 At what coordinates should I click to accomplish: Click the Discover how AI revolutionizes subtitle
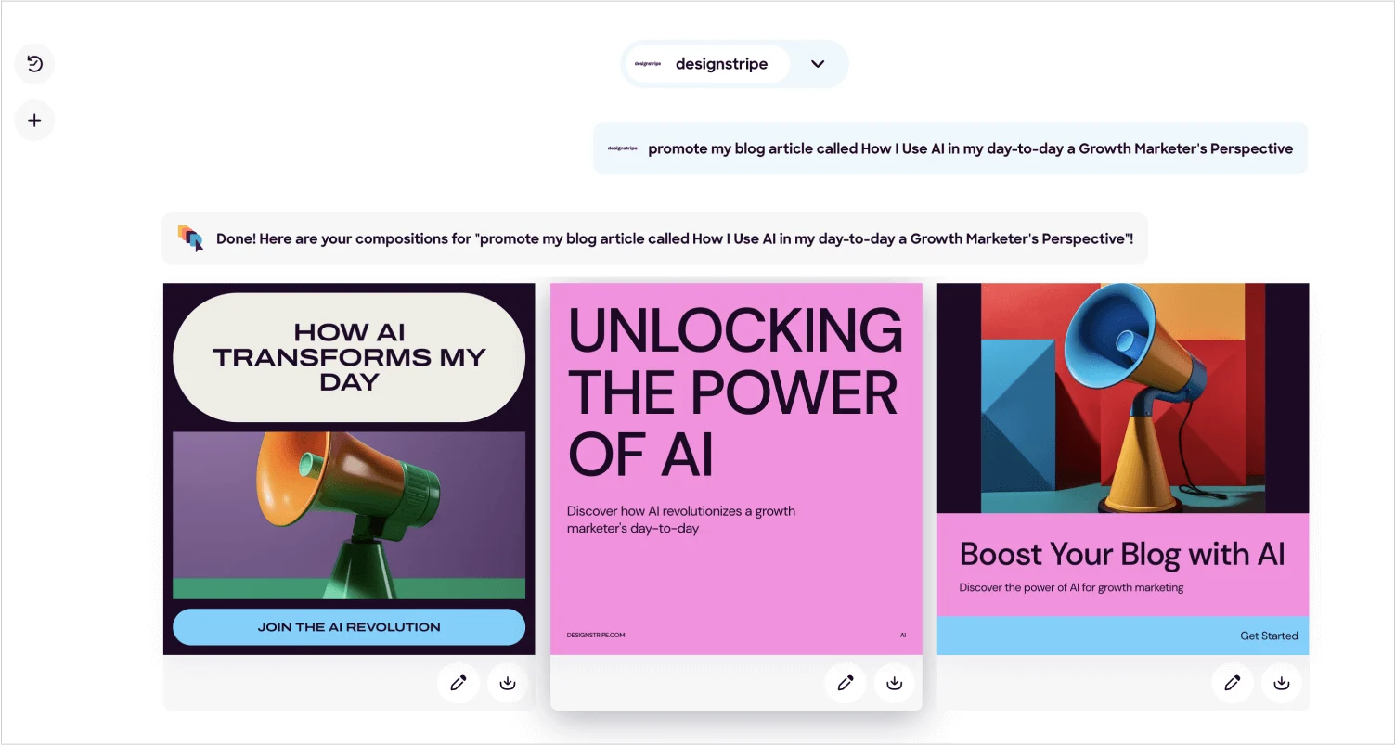[x=681, y=520]
